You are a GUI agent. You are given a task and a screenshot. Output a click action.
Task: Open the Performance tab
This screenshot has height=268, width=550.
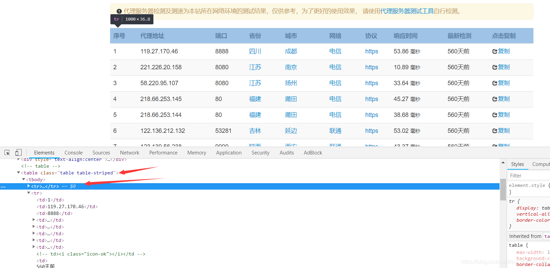163,153
